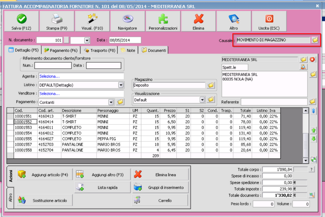Image resolution: width=325 pixels, height=217 pixels.
Task: Click the Referente input field
Action: click(x=274, y=102)
